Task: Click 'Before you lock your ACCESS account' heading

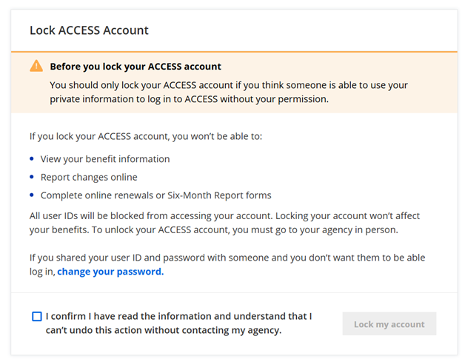Action: [135, 67]
